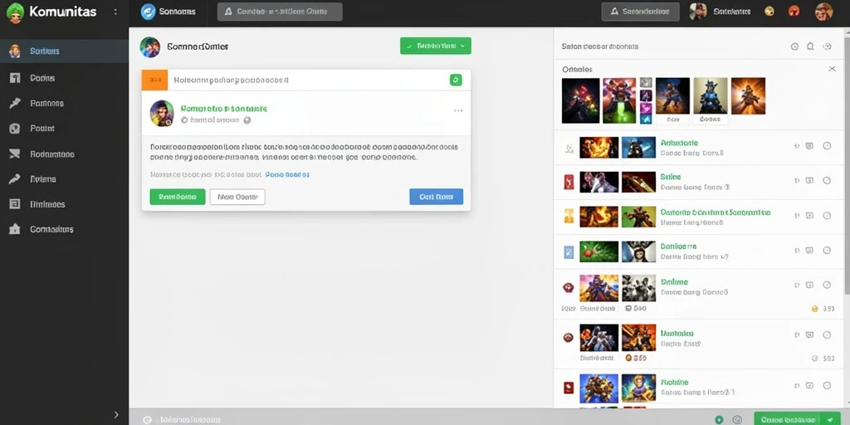Click the white K icon in first list row
This screenshot has width=850, height=425.
click(569, 147)
